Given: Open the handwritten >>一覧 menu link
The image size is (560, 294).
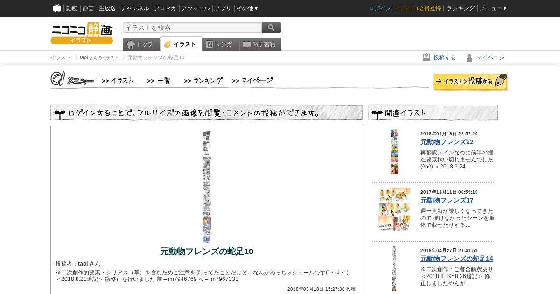Looking at the screenshot, I should pos(159,81).
